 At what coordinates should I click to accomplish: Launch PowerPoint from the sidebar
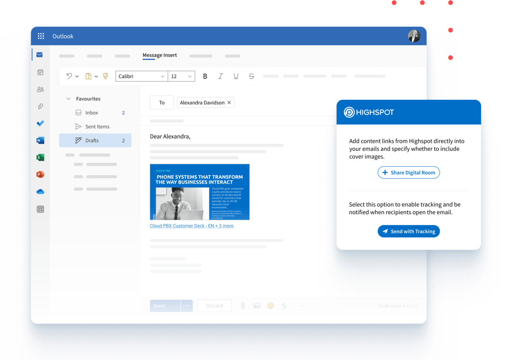(40, 174)
